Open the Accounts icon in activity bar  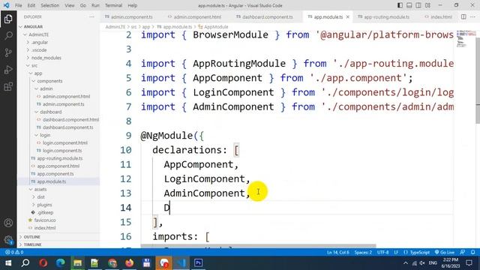pyautogui.click(x=8, y=223)
